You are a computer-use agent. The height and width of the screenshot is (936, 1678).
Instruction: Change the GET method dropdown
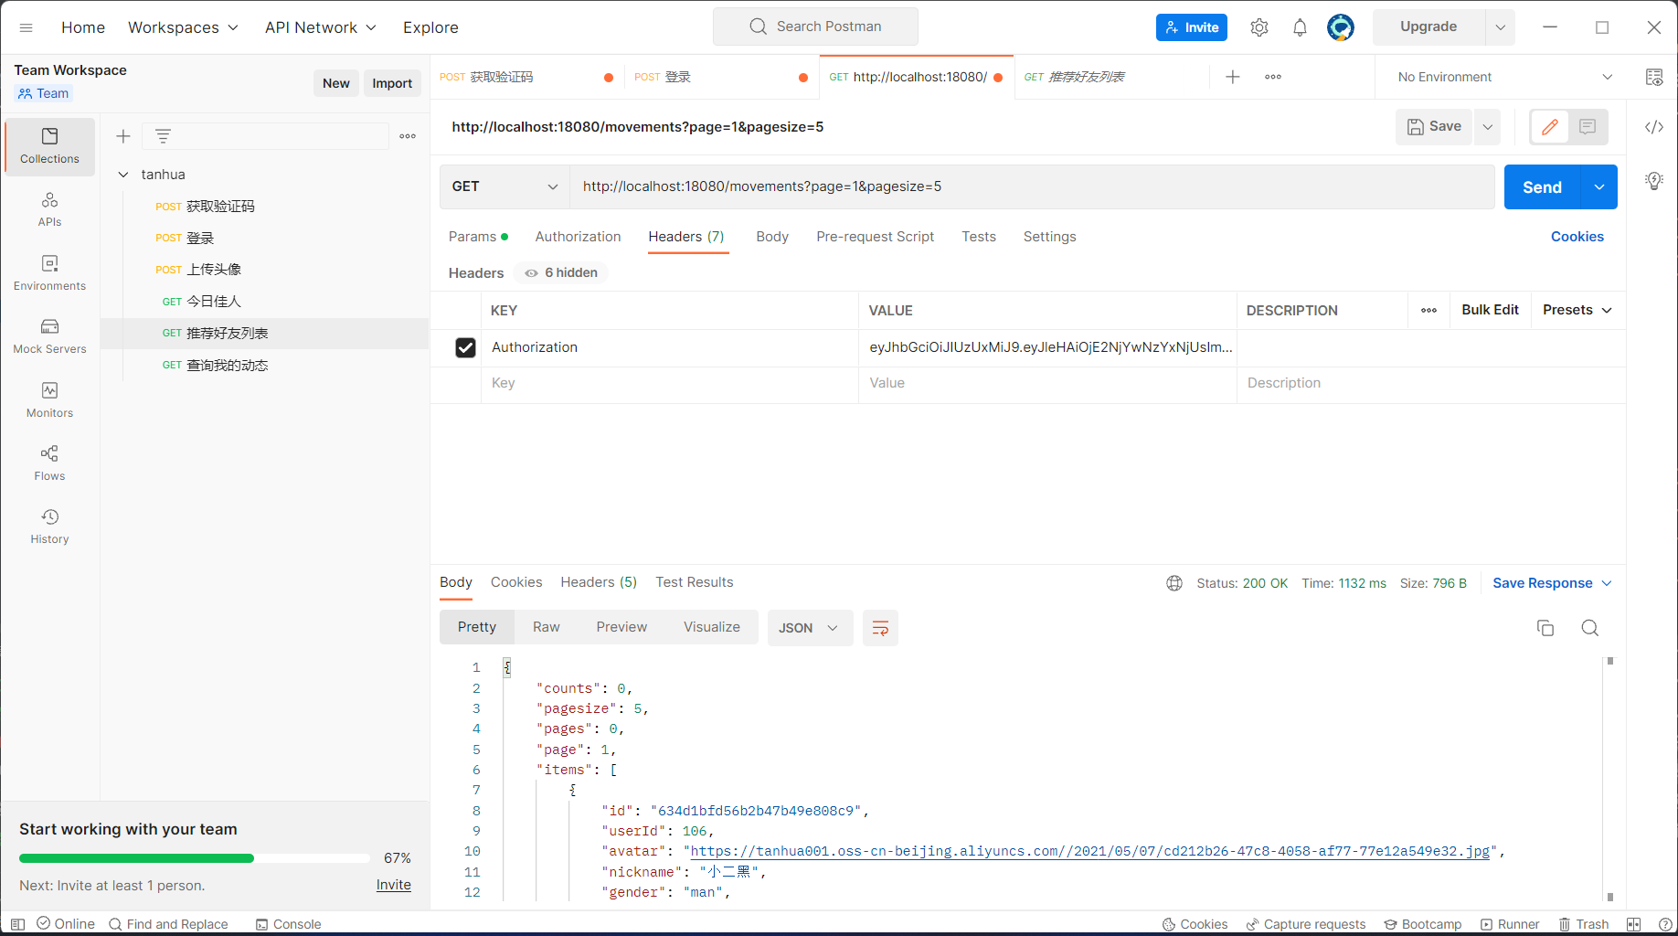click(x=504, y=186)
